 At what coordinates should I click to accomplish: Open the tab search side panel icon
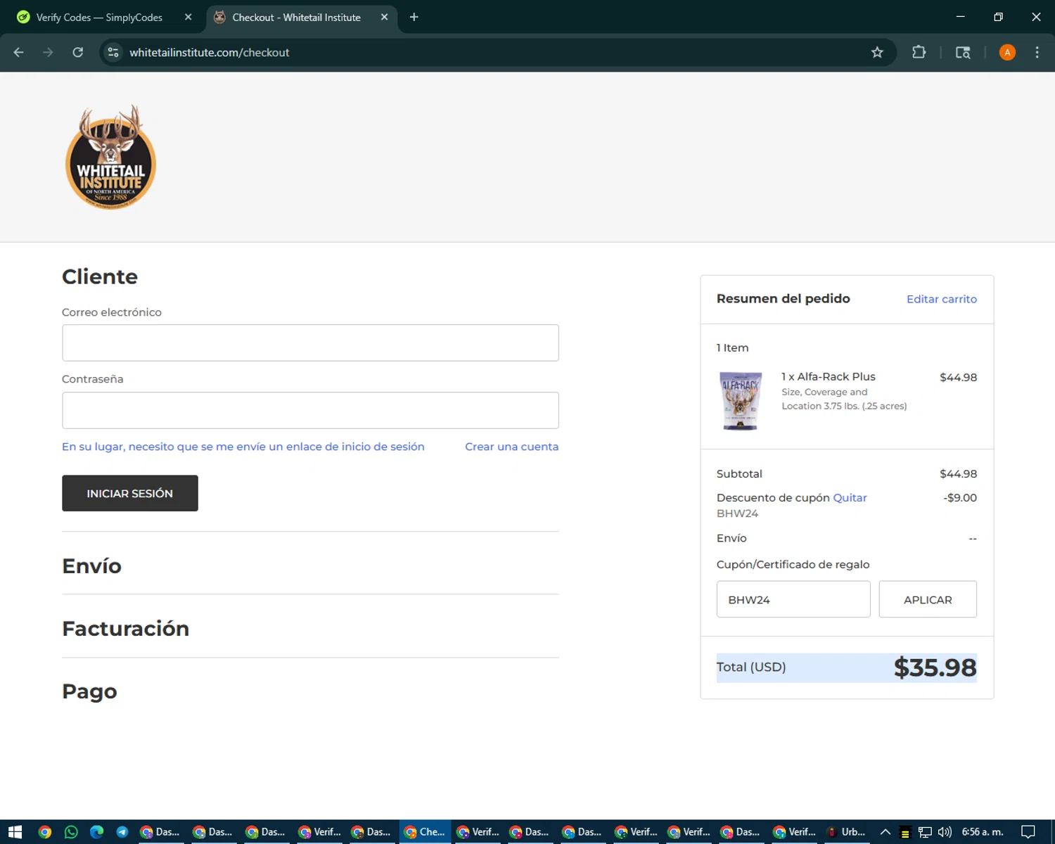point(963,52)
